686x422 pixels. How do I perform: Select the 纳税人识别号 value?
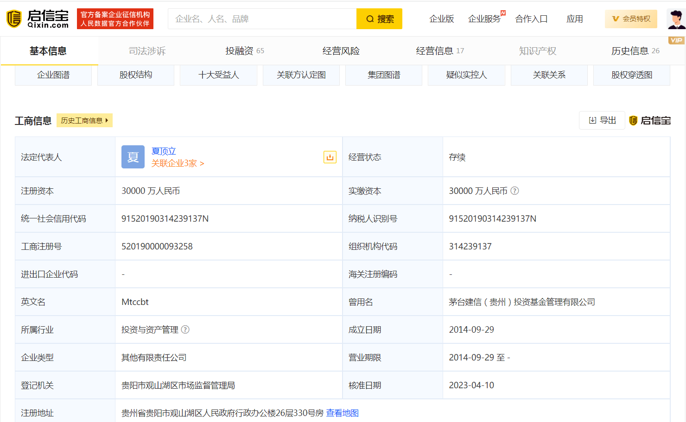(493, 218)
